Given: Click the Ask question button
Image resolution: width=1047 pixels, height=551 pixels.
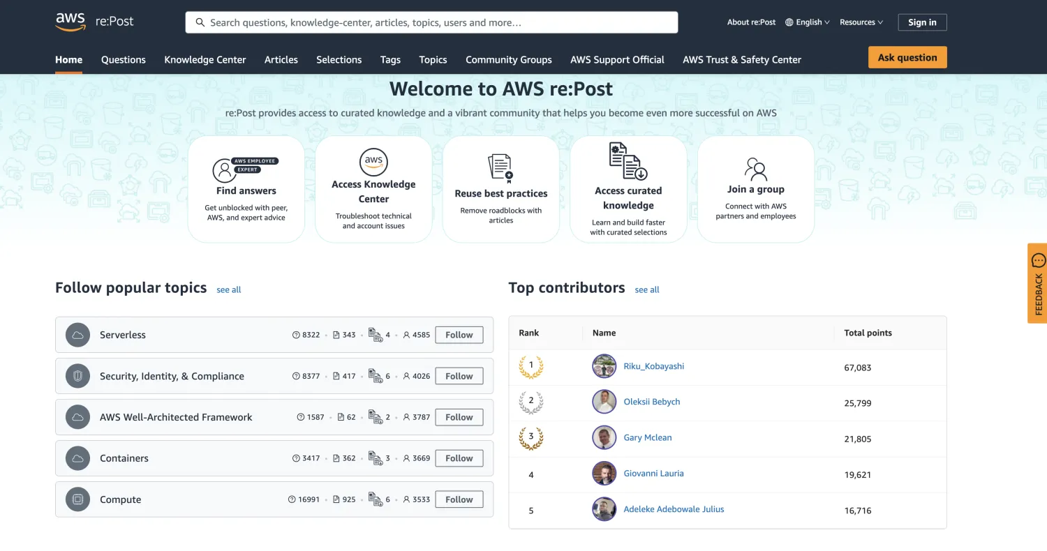Looking at the screenshot, I should pyautogui.click(x=907, y=57).
